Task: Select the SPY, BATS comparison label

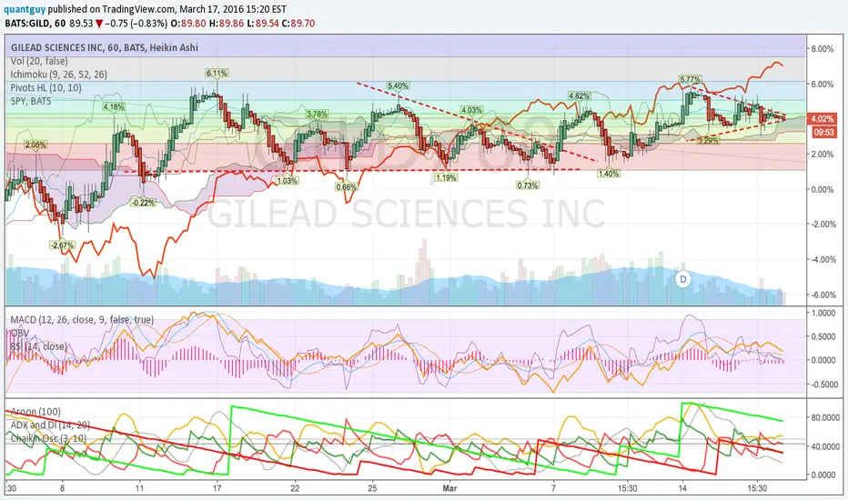Action: coord(31,101)
